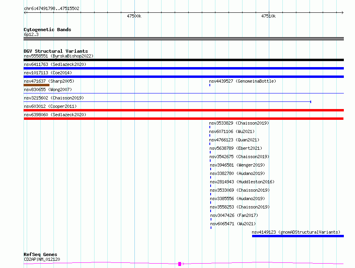Screen dimensions: 355x268
Task: Click the nsv5558551 (ByrskaBishop2022) label
Action: (x=59, y=56)
